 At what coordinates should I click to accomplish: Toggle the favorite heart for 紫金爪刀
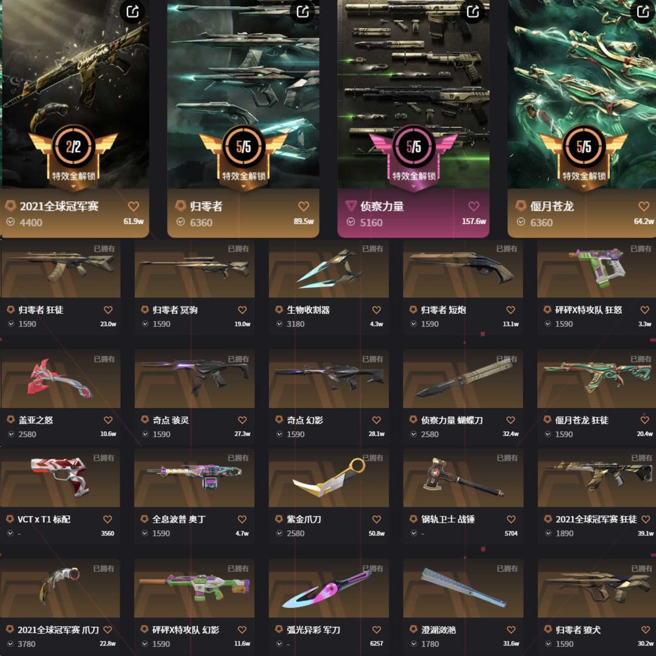click(377, 519)
